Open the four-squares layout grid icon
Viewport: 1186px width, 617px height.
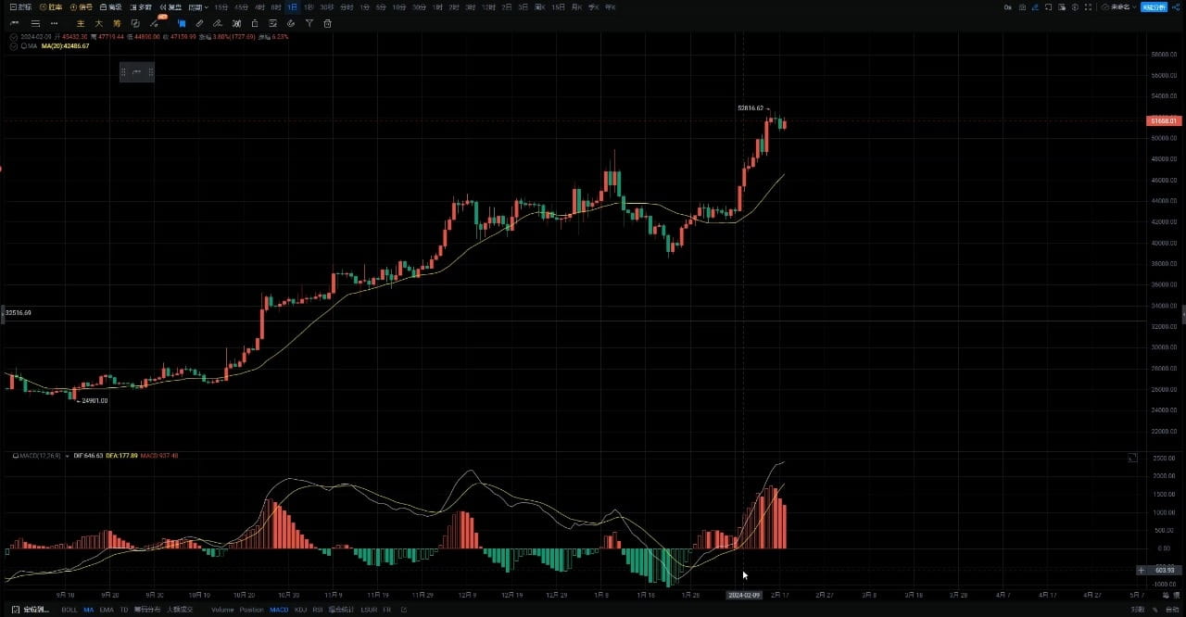point(1088,7)
